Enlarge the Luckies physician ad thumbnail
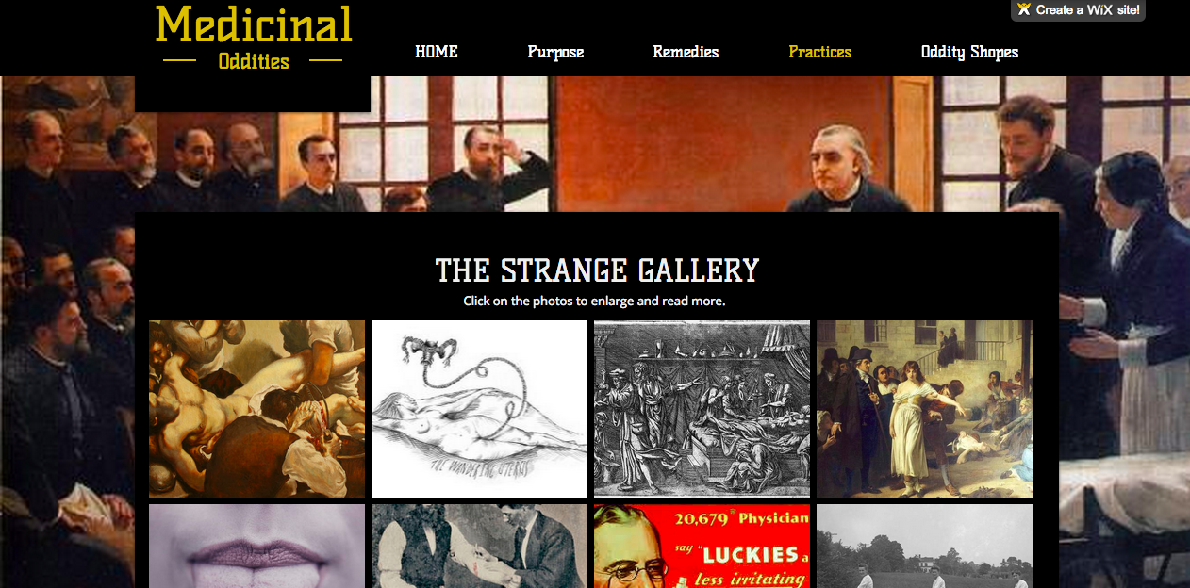This screenshot has height=588, width=1190. (702, 546)
